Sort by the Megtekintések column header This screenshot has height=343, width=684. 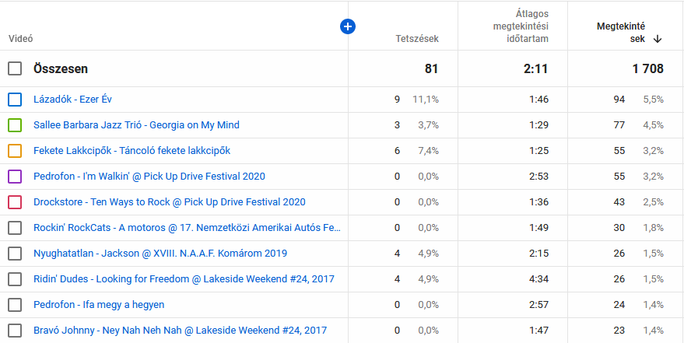(621, 33)
